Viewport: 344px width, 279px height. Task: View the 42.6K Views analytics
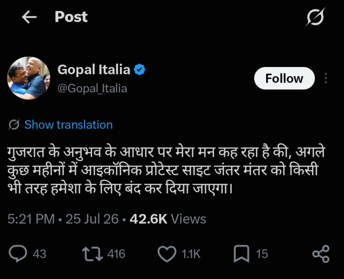(x=168, y=219)
